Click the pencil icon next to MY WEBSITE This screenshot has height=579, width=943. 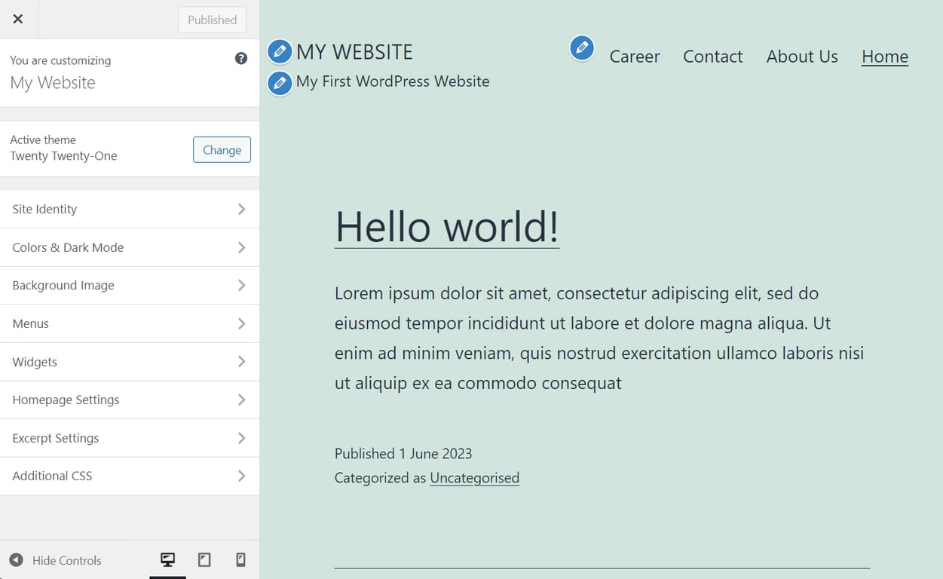(x=279, y=51)
